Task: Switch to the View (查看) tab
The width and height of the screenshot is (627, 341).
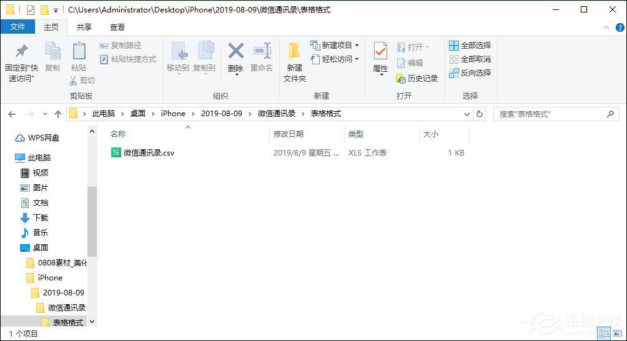Action: [117, 27]
